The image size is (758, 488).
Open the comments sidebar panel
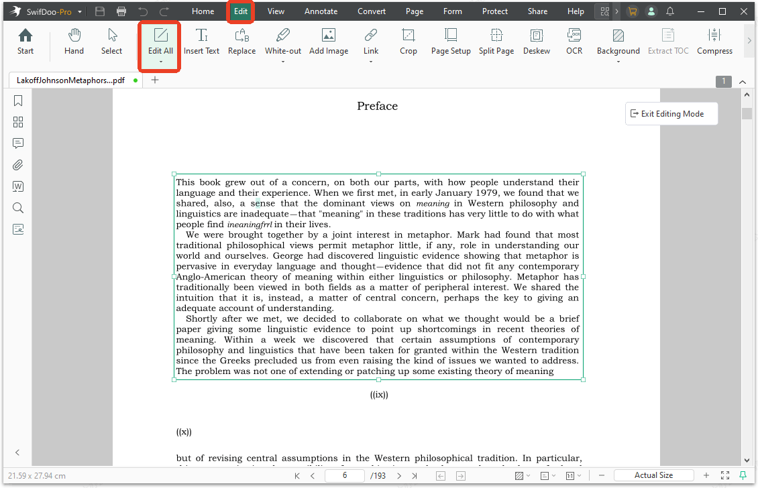18,143
